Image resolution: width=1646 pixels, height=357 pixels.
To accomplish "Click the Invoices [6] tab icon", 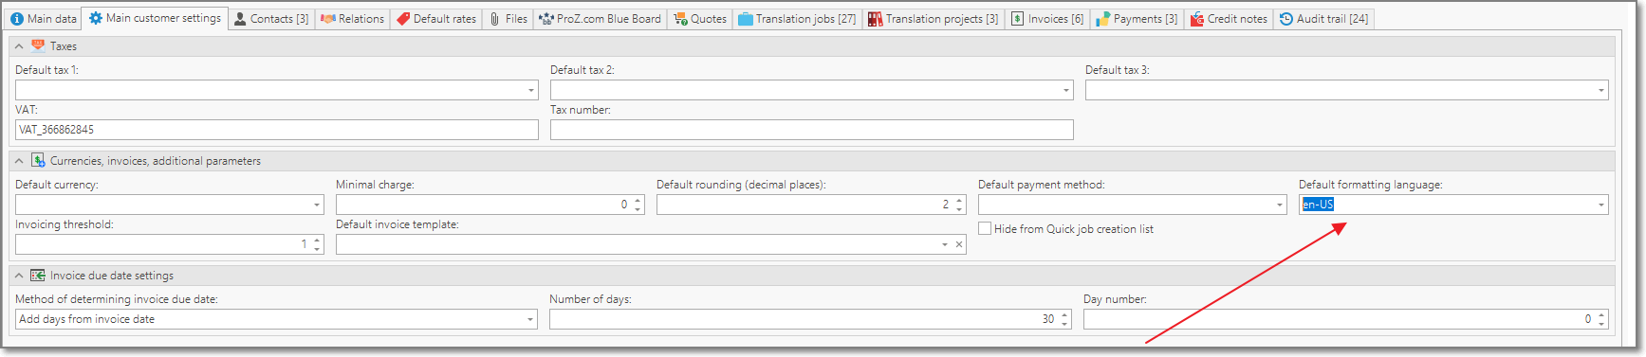I will 1018,19.
